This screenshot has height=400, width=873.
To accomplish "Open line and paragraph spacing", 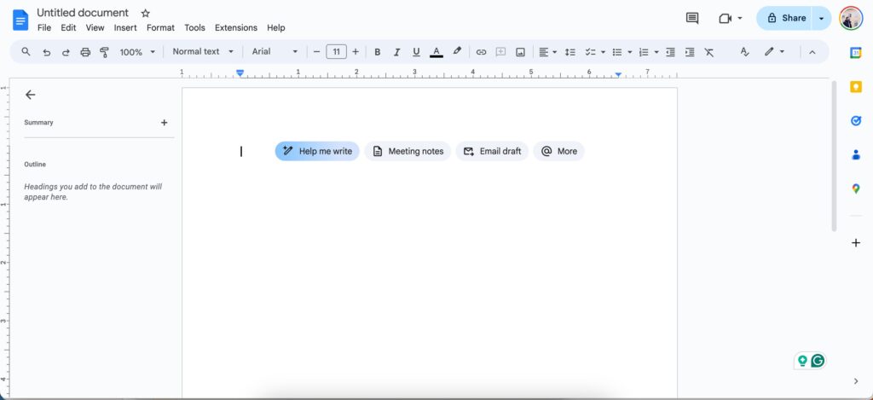I will click(570, 52).
